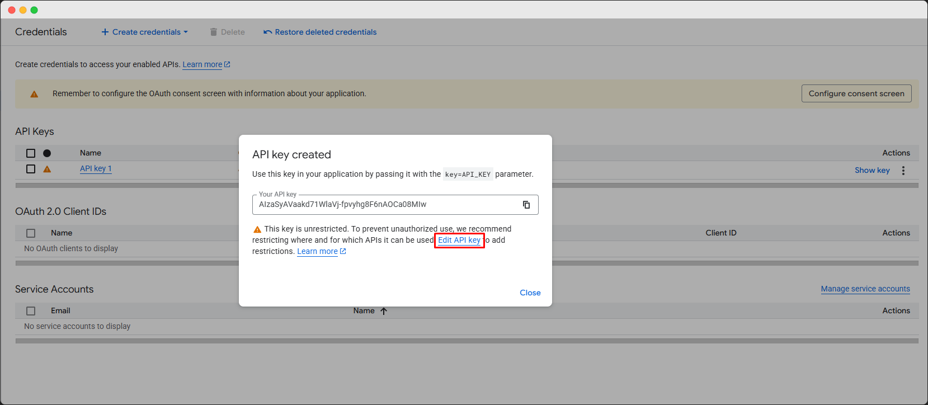The image size is (928, 405).
Task: Open the API key 1 link
Action: tap(96, 168)
